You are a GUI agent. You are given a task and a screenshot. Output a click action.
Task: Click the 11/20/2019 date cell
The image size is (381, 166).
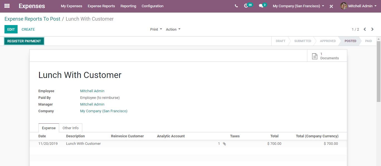[x=48, y=144]
